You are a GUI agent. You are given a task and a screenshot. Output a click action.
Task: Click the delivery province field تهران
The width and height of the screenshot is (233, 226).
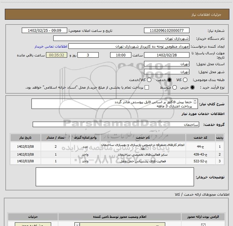(166, 64)
